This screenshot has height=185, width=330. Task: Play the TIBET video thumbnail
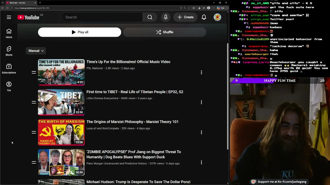pos(61,102)
